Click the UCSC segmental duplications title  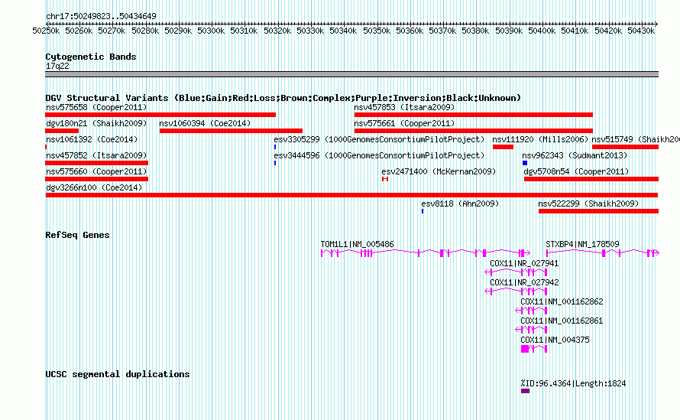coord(118,374)
